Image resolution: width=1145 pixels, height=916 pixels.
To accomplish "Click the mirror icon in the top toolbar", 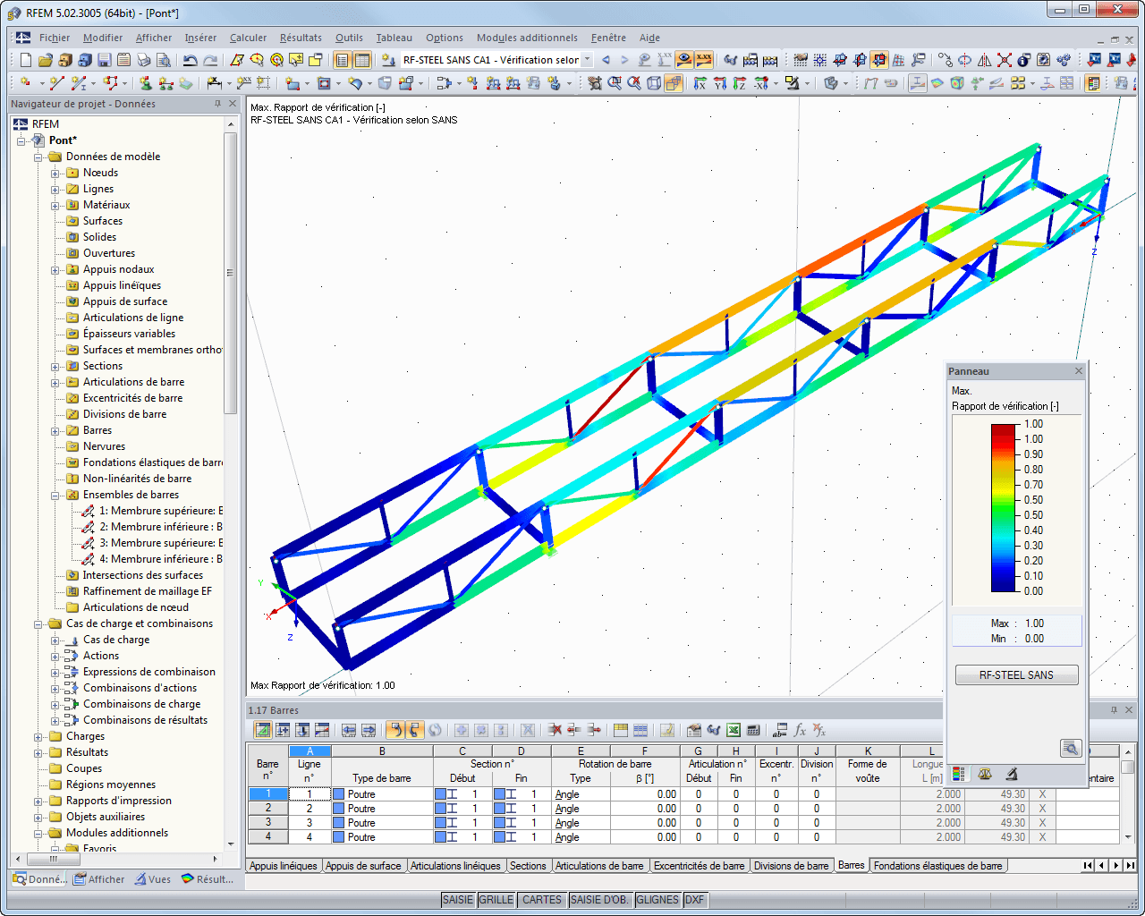I will pos(984,60).
